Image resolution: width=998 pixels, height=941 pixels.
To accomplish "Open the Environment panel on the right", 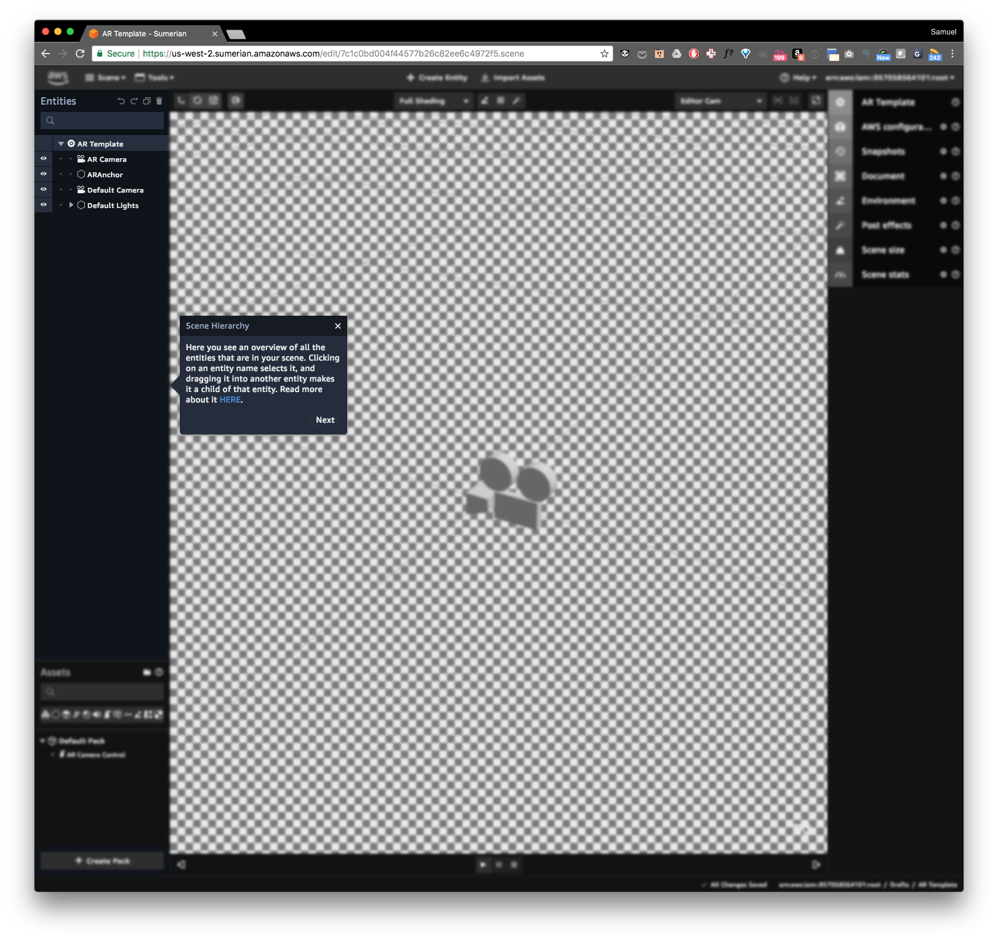I will coord(888,201).
